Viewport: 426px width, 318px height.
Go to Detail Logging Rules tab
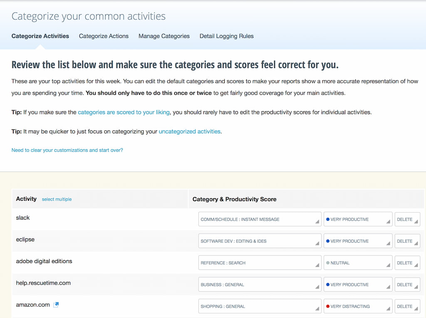pyautogui.click(x=226, y=36)
